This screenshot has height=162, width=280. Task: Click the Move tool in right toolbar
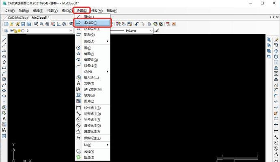pyautogui.click(x=276, y=51)
